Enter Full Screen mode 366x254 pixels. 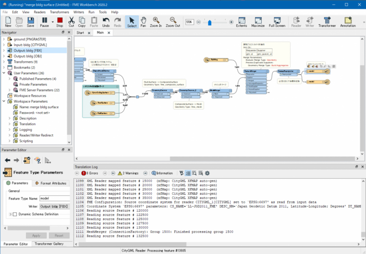click(x=277, y=22)
